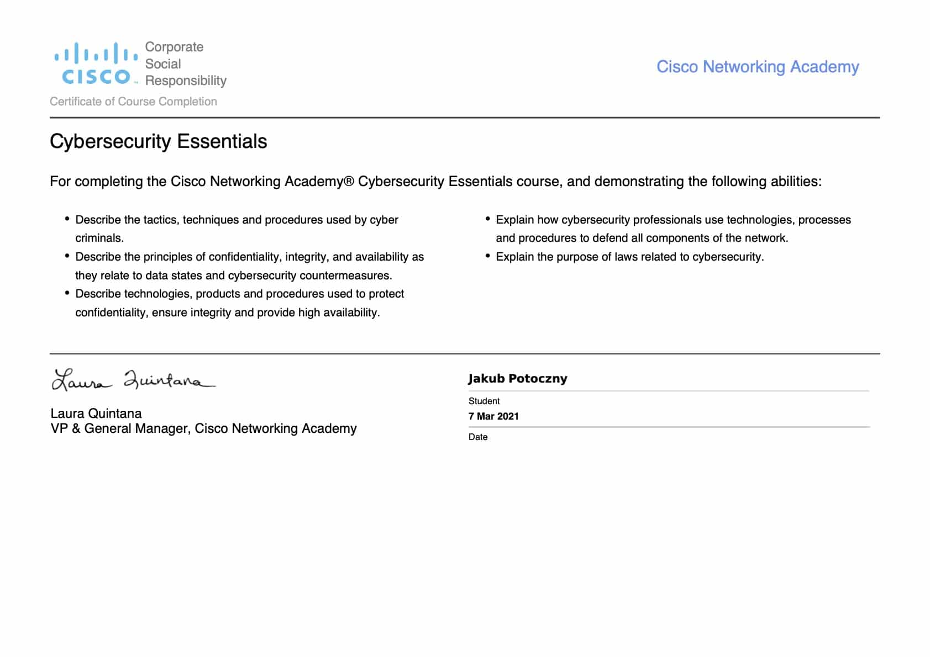The image size is (930, 657).
Task: Click the bullet about purpose of cybersecurity laws
Action: tap(629, 257)
